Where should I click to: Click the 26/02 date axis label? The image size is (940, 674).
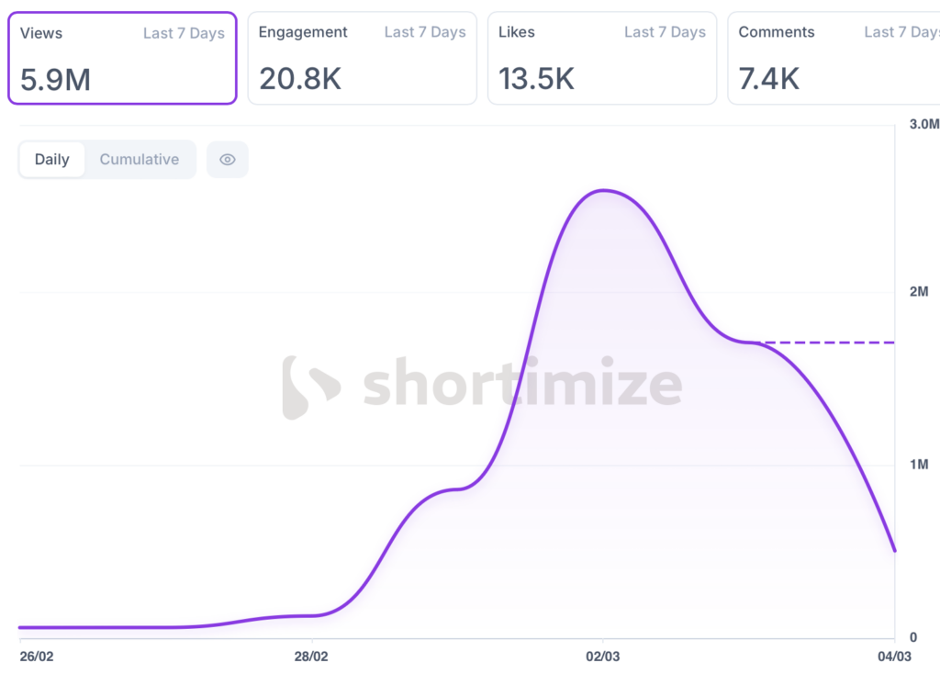coord(36,657)
